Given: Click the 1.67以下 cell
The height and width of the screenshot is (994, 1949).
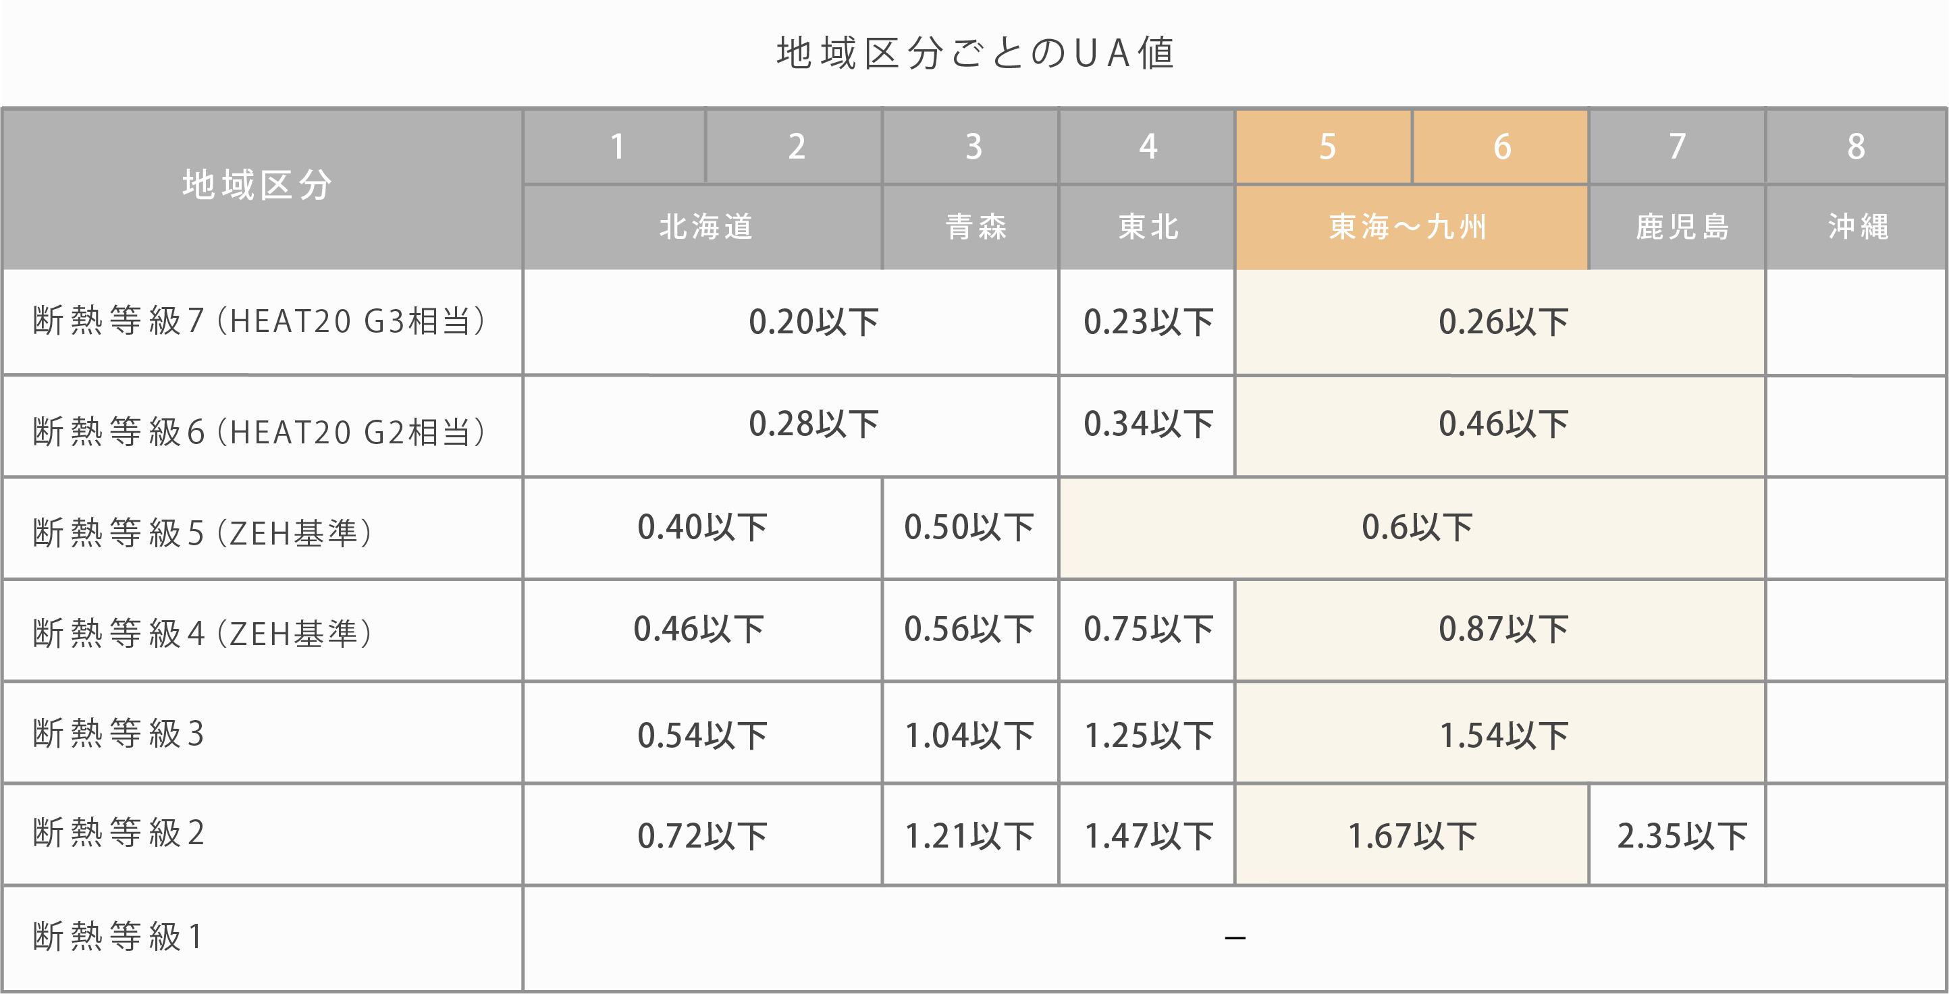Looking at the screenshot, I should tap(1412, 835).
